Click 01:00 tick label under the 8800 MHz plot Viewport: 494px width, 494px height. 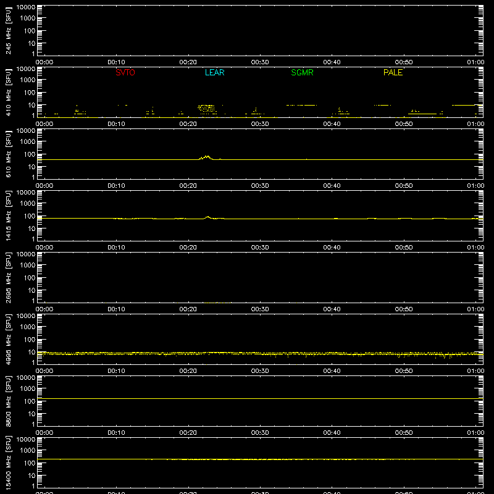pyautogui.click(x=475, y=433)
